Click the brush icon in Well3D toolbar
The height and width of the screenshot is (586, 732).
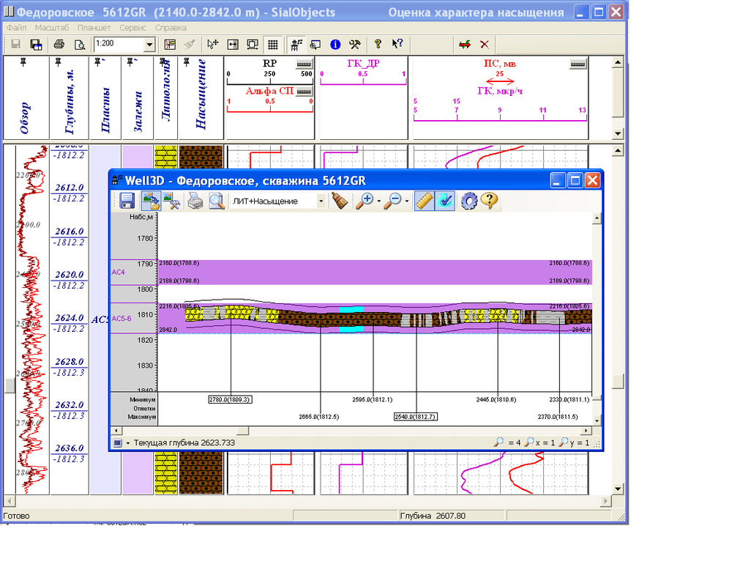(x=339, y=201)
